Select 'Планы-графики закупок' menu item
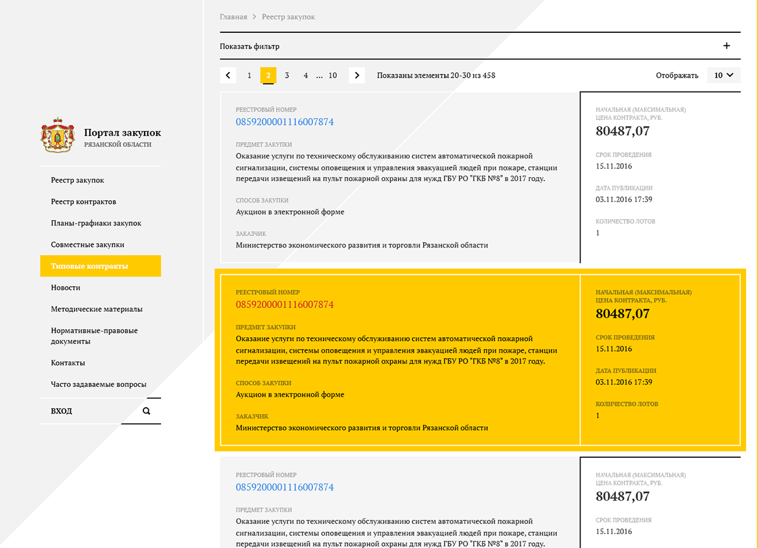Screen dimensions: 758x548 [x=96, y=223]
